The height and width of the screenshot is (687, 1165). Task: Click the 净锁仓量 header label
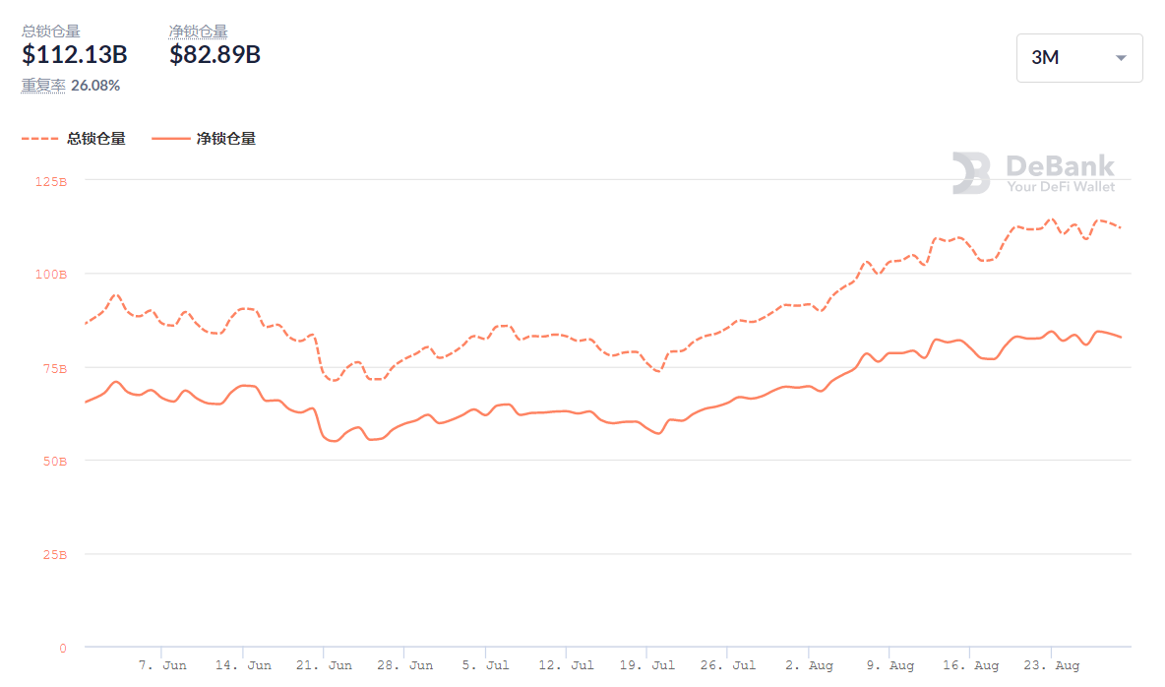tap(198, 31)
